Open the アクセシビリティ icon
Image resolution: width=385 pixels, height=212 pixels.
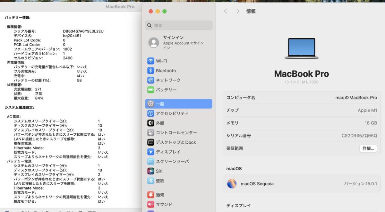point(151,114)
